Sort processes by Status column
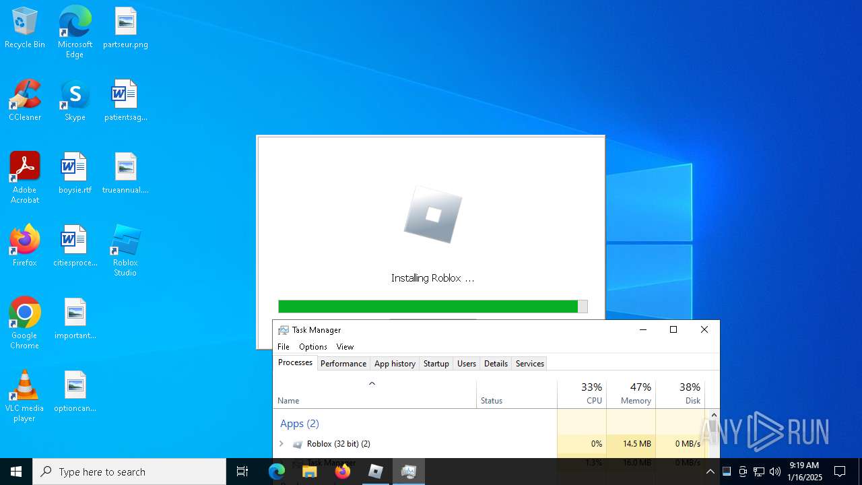Screen dimensions: 862x485 click(517, 394)
